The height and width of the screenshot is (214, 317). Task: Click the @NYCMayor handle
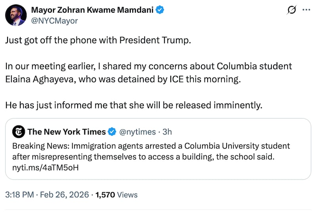tap(54, 21)
